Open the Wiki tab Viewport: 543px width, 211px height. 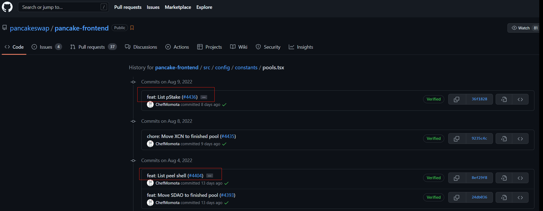click(239, 47)
